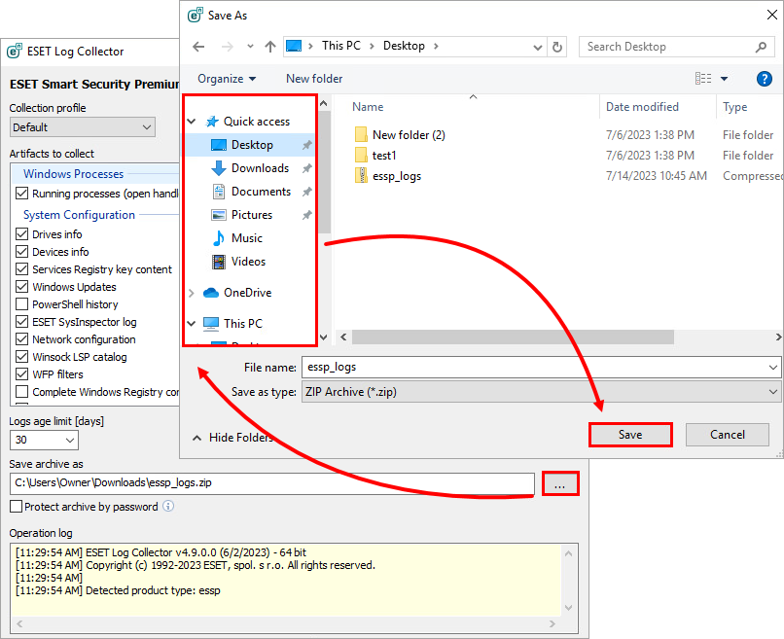
Task: Click the pin icon beside Desktop
Action: [x=306, y=145]
